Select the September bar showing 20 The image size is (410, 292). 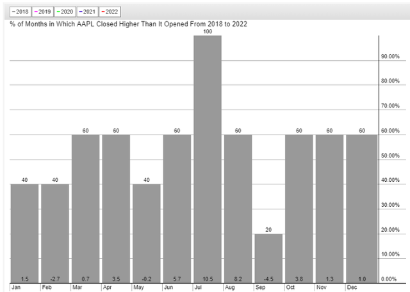tap(268, 258)
